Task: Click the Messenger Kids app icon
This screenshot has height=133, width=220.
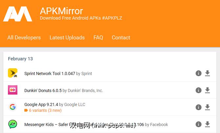Action: 12,124
